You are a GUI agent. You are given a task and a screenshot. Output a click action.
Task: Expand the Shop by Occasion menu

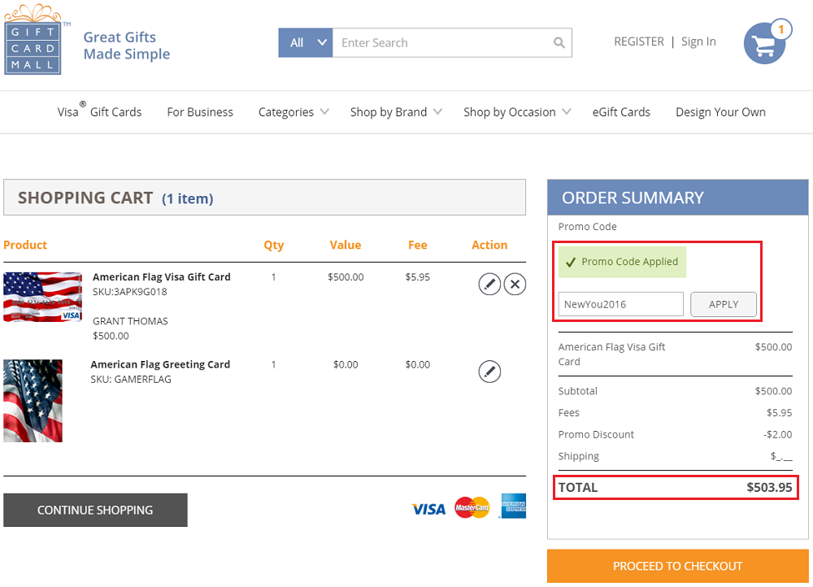click(517, 112)
